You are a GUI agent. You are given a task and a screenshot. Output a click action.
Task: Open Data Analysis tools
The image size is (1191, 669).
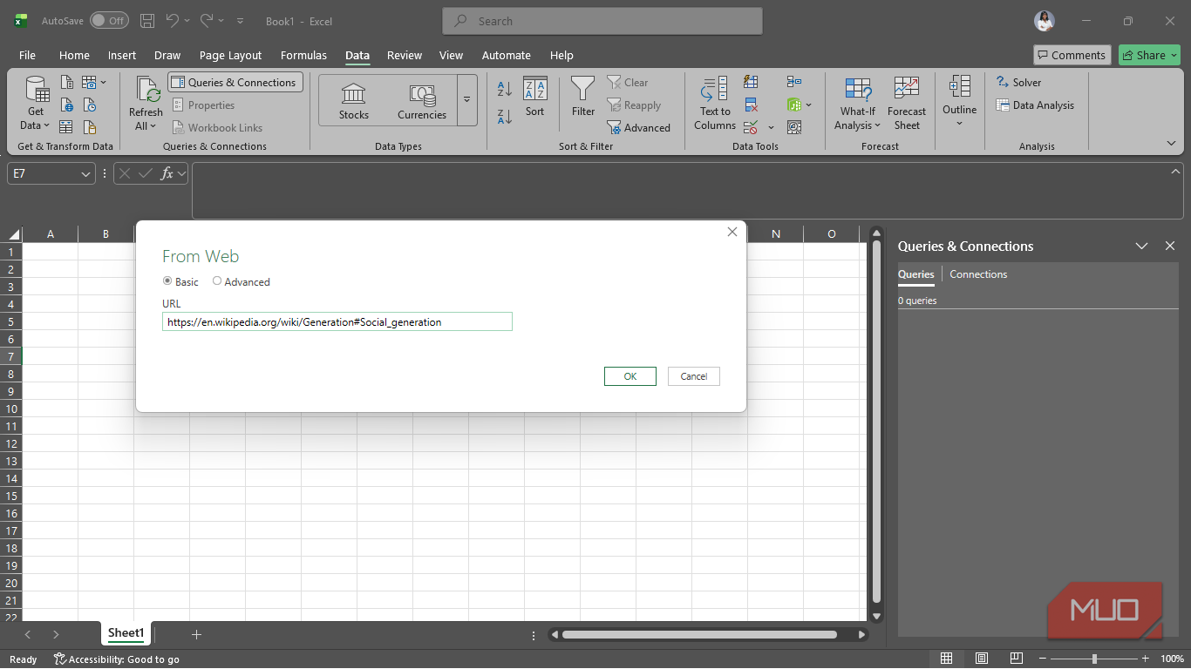[1035, 105]
